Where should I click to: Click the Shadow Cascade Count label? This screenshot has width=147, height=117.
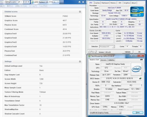click(14, 114)
